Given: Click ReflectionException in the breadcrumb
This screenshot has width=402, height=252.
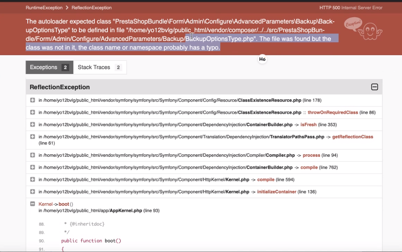Looking at the screenshot, I should tap(91, 8).
